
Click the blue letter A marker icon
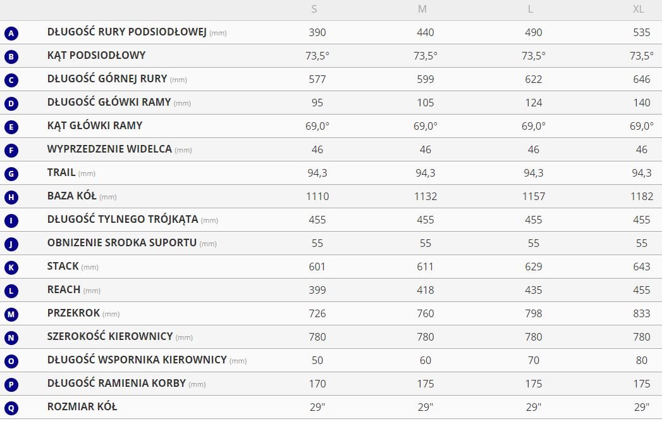(11, 34)
